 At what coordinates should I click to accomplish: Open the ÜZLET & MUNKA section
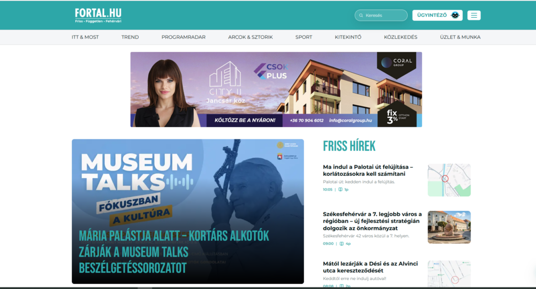[460, 37]
